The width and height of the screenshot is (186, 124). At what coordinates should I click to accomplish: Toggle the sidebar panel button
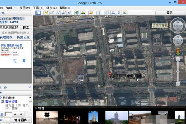pyautogui.click(x=38, y=13)
